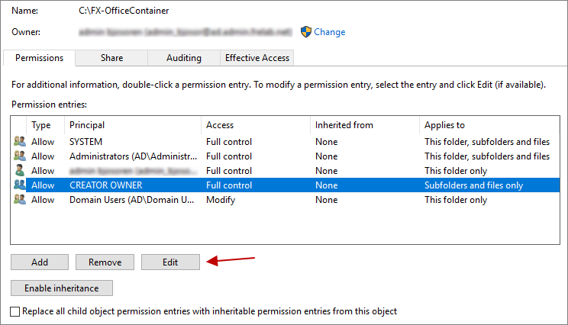The image size is (568, 325).
Task: Click the SYSTEM entry group icon
Action: tap(19, 142)
